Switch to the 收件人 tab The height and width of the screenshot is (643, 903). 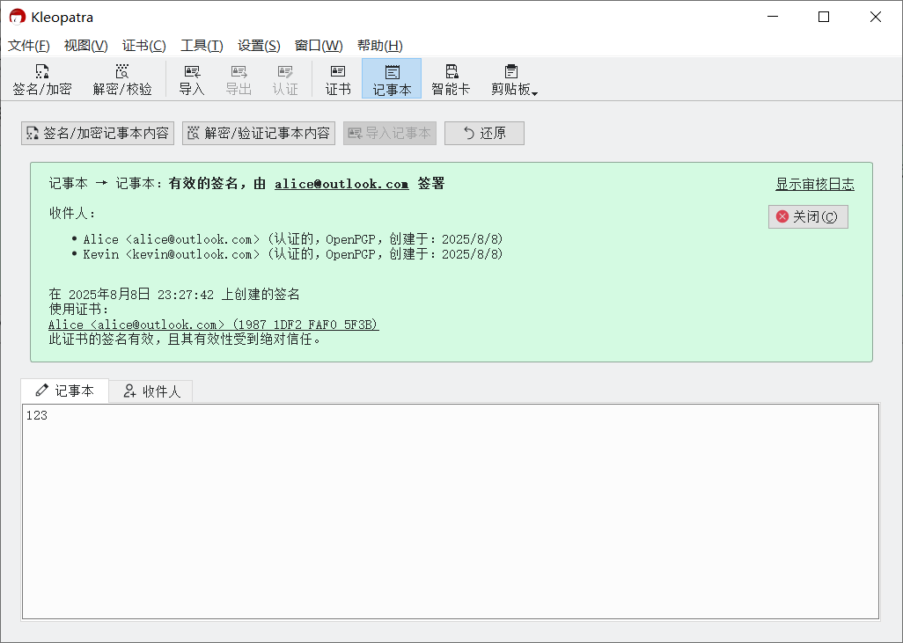click(150, 391)
